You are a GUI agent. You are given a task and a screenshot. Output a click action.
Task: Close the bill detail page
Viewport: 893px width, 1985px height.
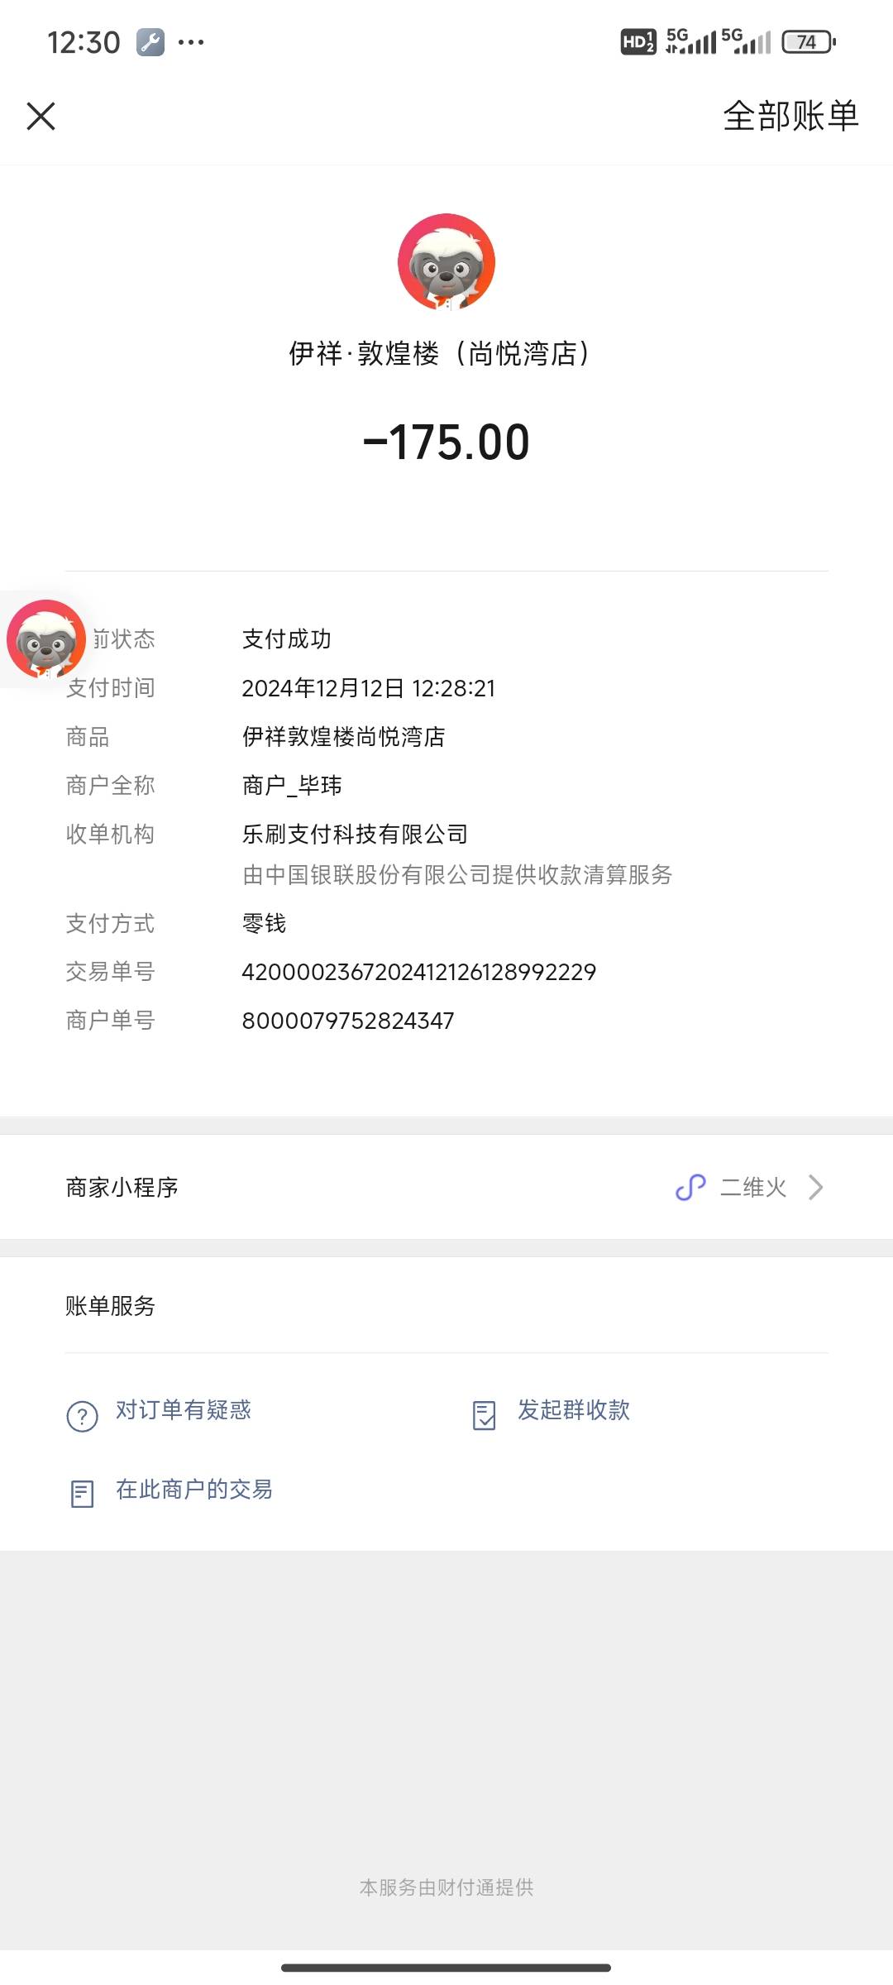(x=41, y=117)
